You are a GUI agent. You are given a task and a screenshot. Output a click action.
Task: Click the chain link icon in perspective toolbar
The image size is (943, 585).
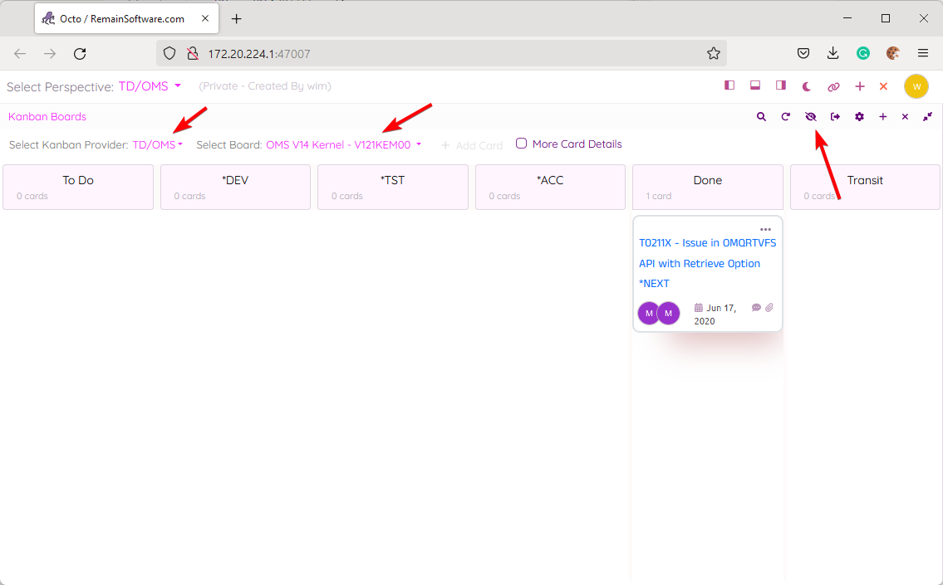tap(833, 86)
